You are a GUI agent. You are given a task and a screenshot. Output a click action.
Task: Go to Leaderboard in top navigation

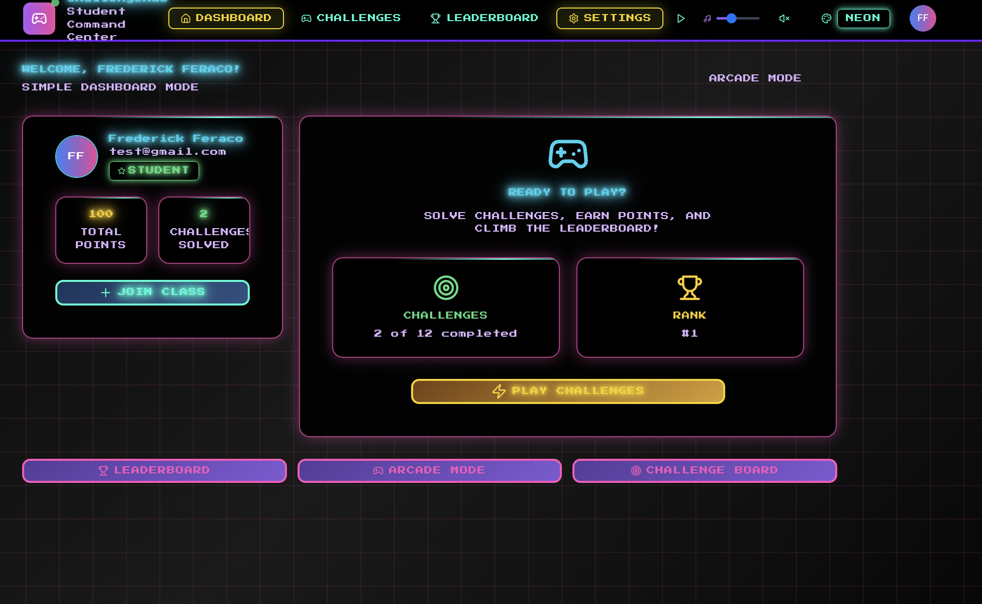click(484, 19)
